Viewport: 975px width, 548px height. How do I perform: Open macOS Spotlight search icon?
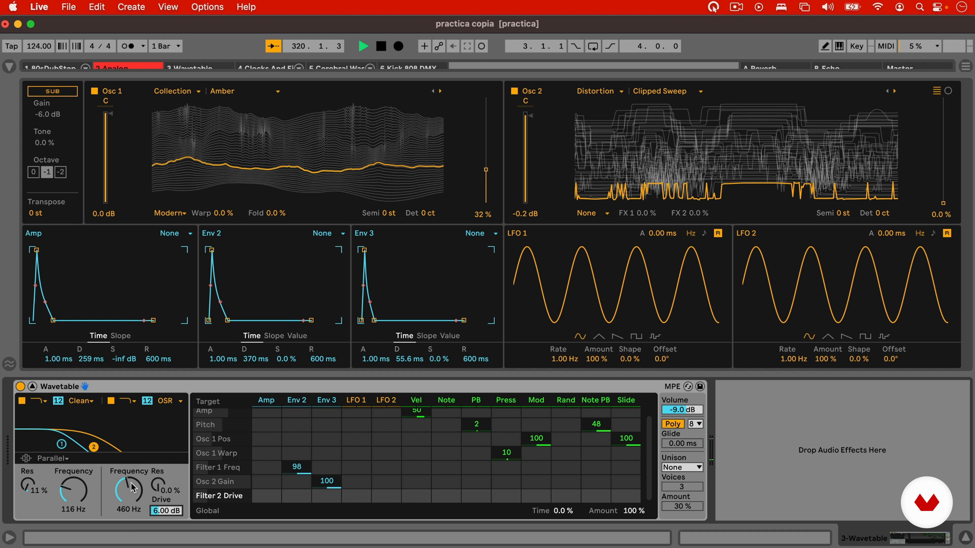(920, 7)
